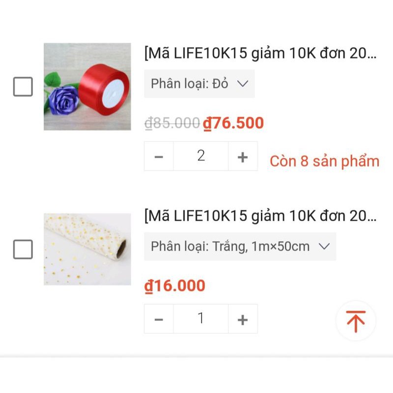This screenshot has height=393, width=393.
Task: Open the second product title link
Action: 260,216
